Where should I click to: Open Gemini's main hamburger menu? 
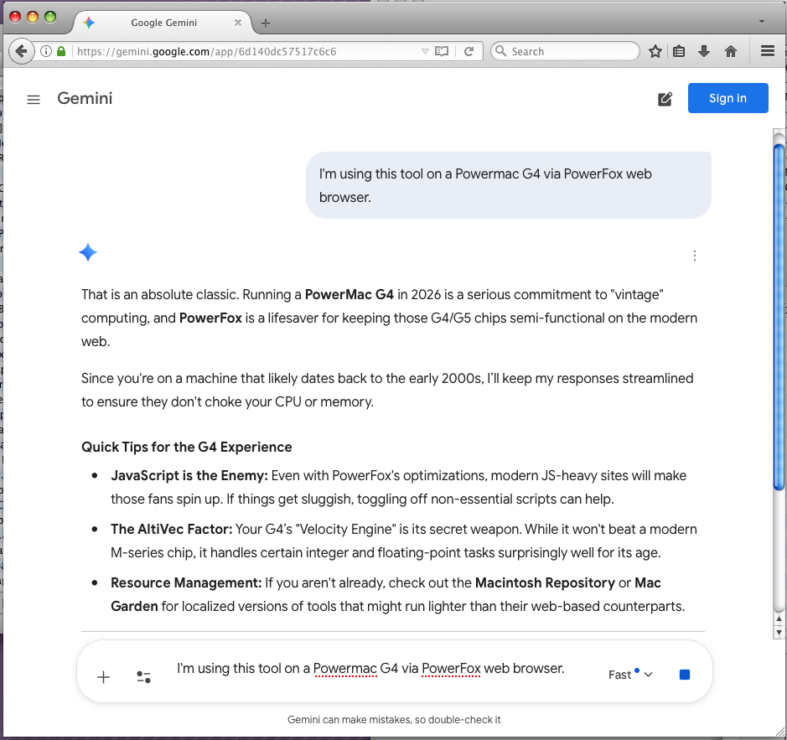point(34,100)
